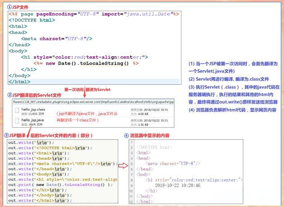Image resolution: width=284 pixels, height=207 pixels.
Task: Click the 'CLASS 文件' type label
Action: (36, 114)
